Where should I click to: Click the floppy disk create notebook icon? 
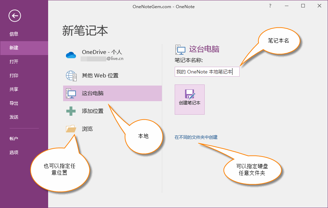(190, 94)
